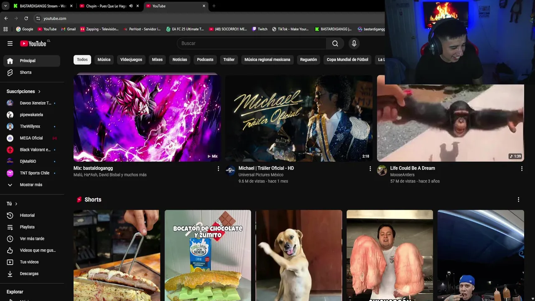View site information icon in address bar
This screenshot has width=535, height=301.
(x=38, y=18)
